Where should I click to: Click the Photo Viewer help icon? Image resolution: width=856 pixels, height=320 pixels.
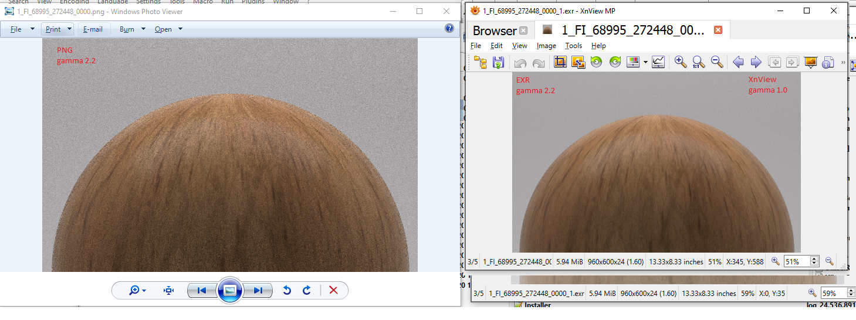point(449,28)
